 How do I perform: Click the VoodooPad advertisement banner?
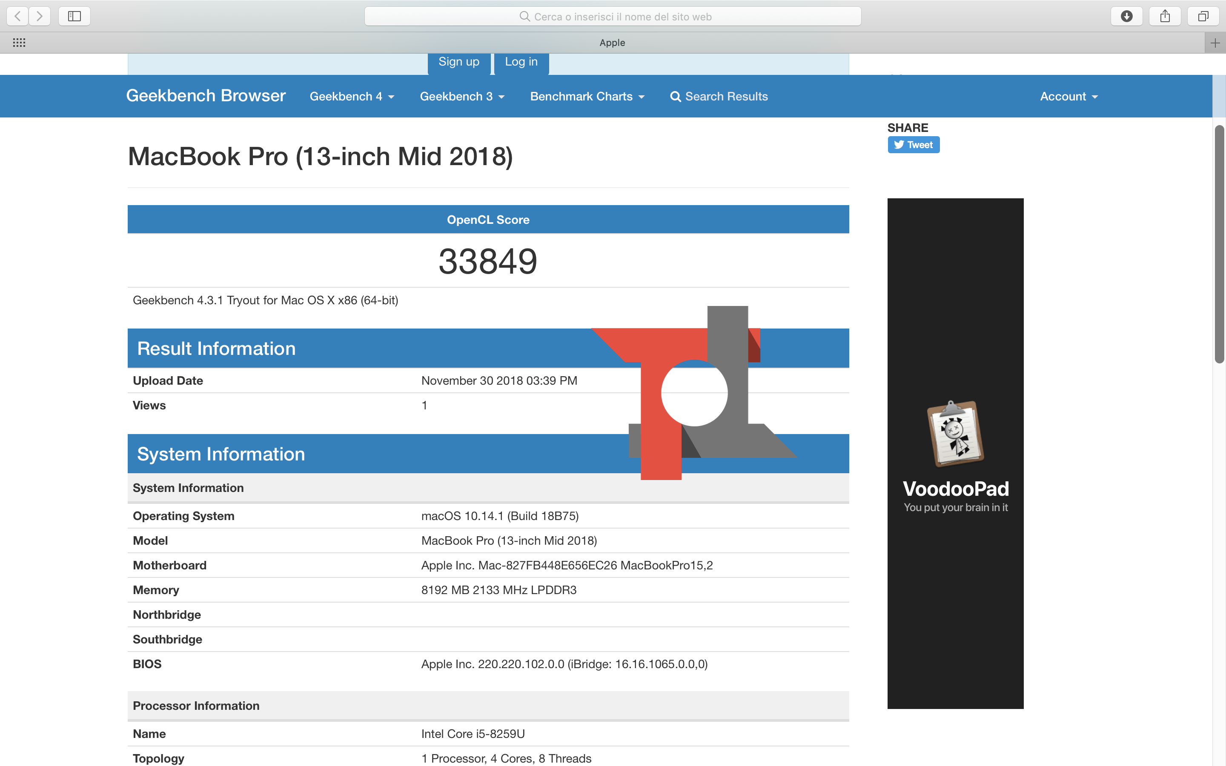955,453
